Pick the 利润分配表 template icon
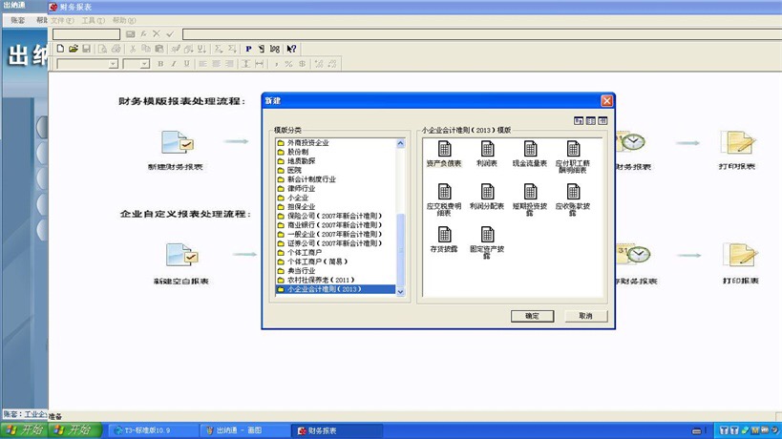782x439 pixels. (487, 192)
